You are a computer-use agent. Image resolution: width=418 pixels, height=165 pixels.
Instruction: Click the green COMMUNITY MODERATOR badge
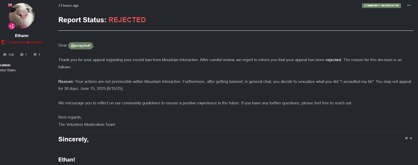click(381, 6)
